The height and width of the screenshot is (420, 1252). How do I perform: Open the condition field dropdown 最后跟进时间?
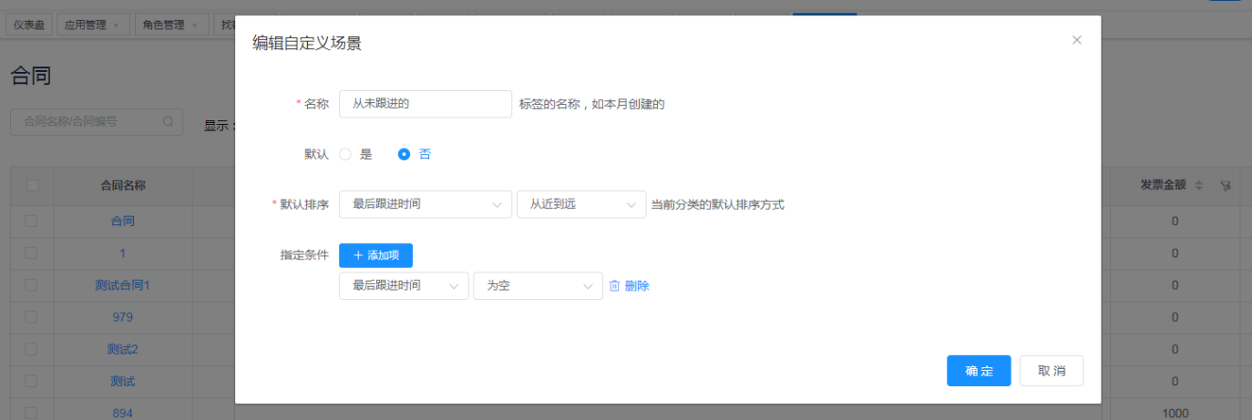coord(404,286)
